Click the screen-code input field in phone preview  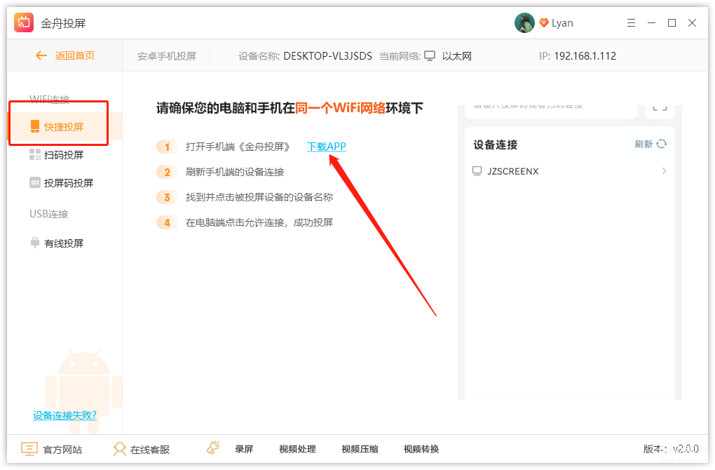[x=551, y=111]
